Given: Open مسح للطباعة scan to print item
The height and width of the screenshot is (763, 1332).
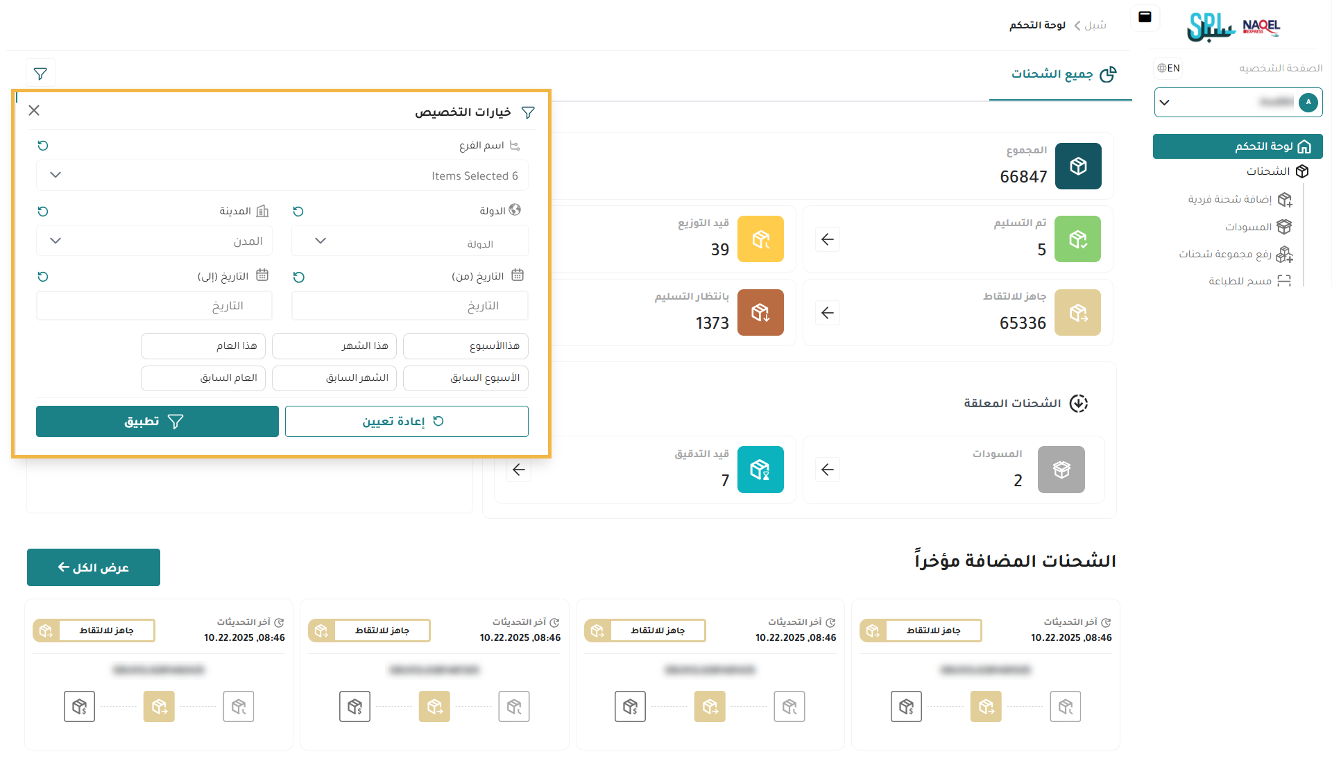Looking at the screenshot, I should click(x=1250, y=281).
